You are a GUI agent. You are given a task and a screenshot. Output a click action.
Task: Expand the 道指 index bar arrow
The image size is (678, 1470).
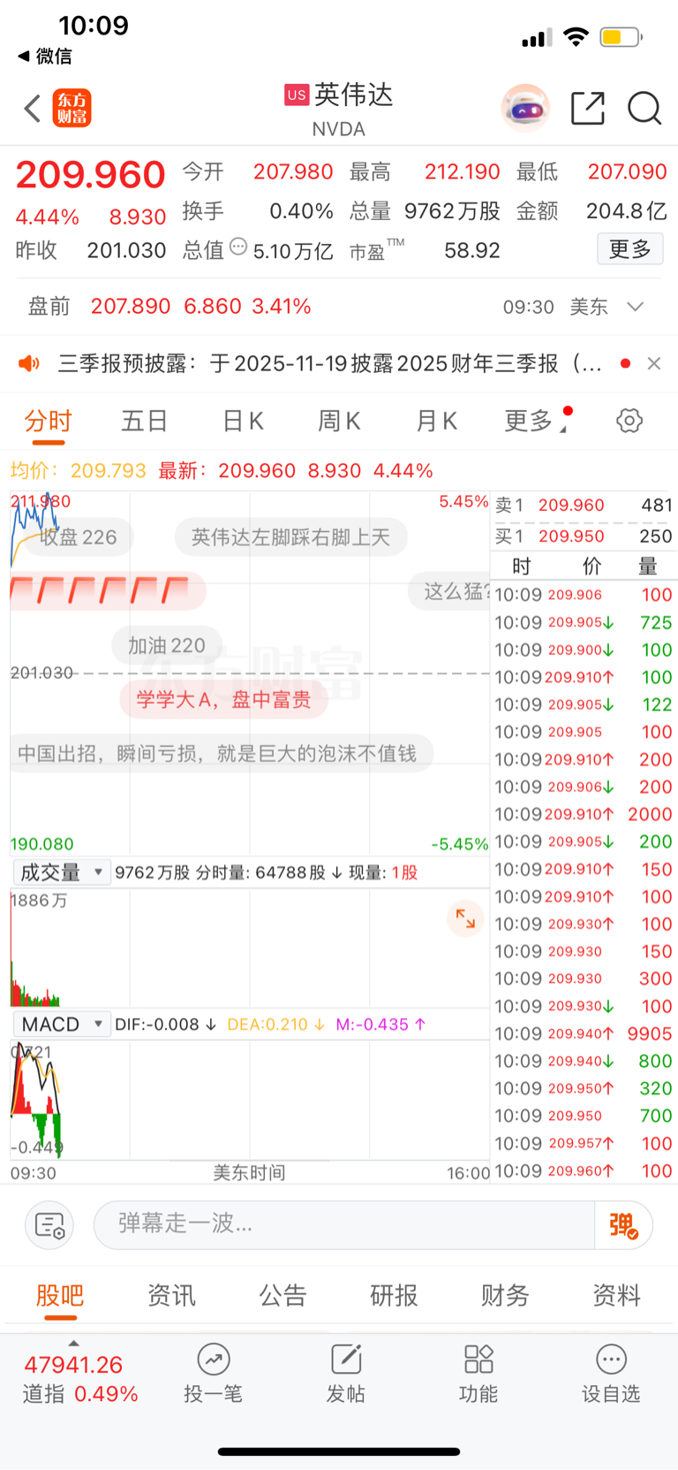point(73,1344)
